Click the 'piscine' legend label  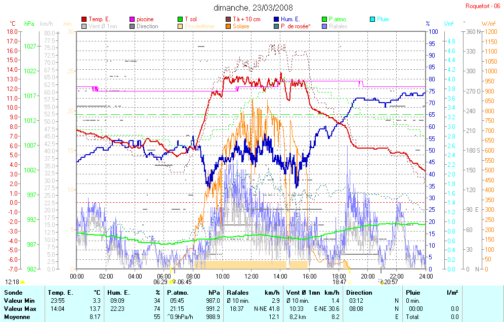coord(145,19)
